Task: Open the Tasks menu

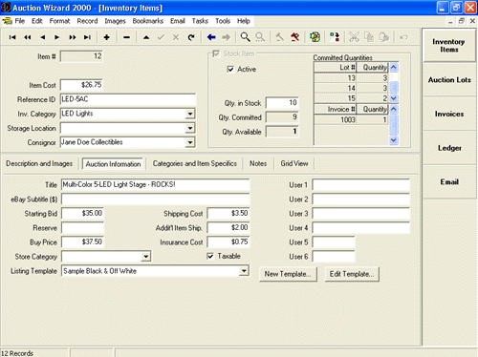Action: point(200,21)
